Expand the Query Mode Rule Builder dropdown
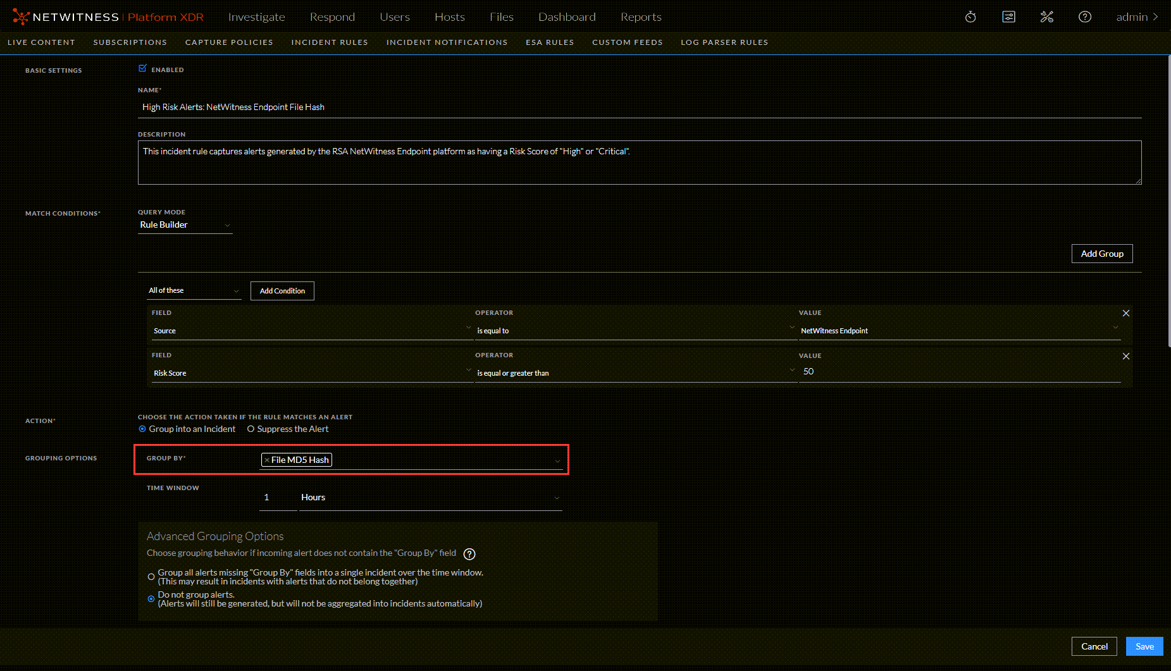The width and height of the screenshot is (1171, 671). pyautogui.click(x=185, y=225)
